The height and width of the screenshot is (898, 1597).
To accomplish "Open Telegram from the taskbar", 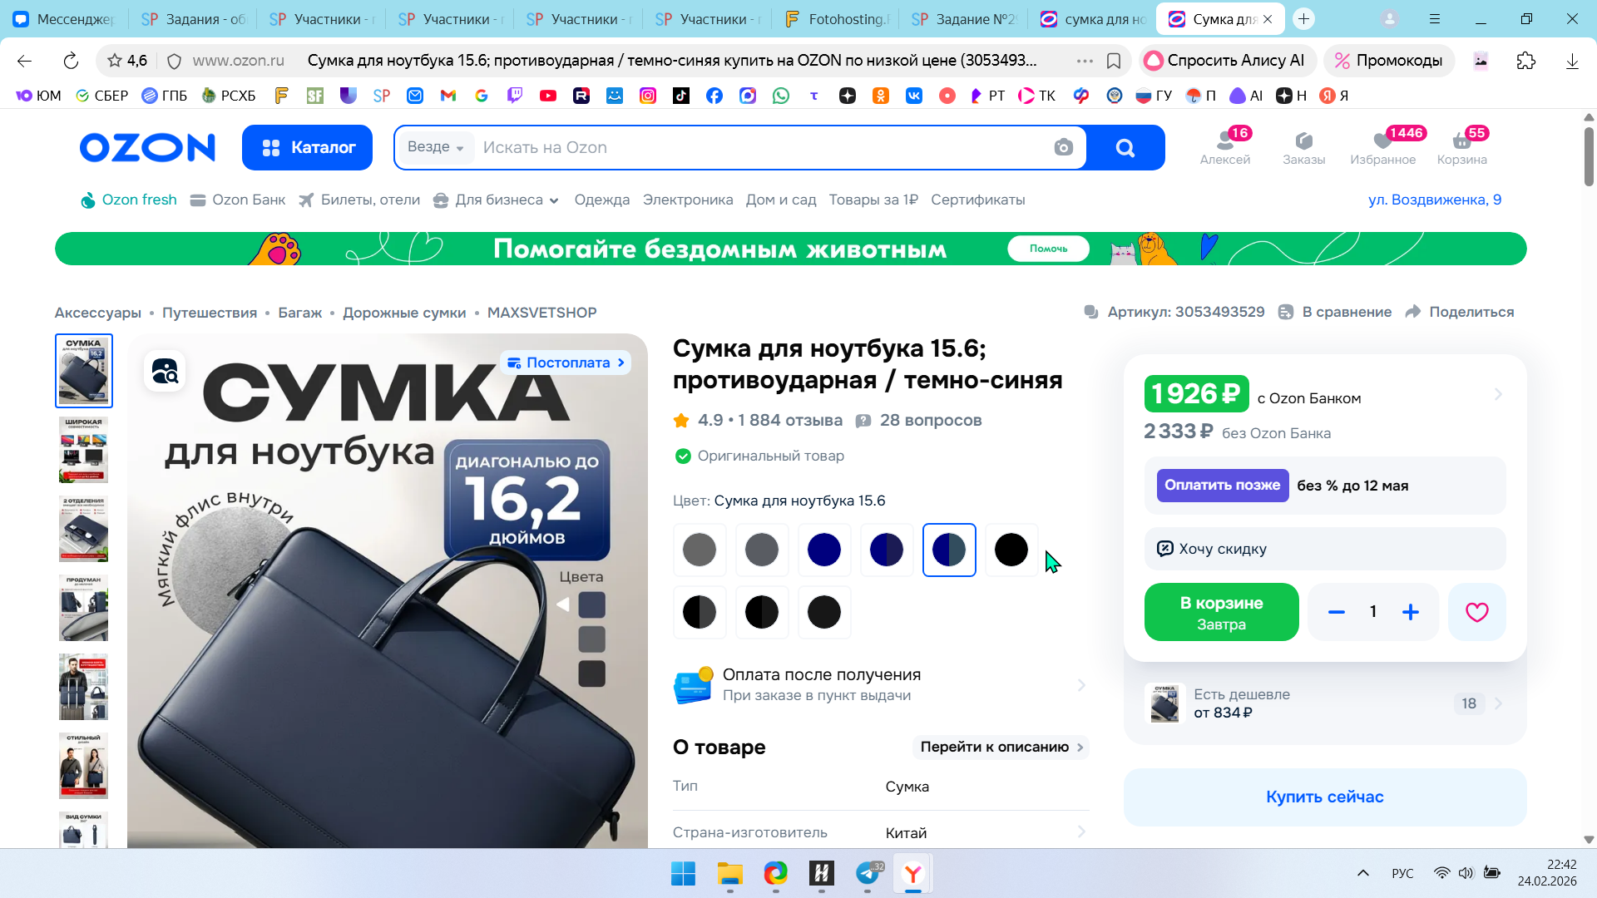I will coord(868,873).
